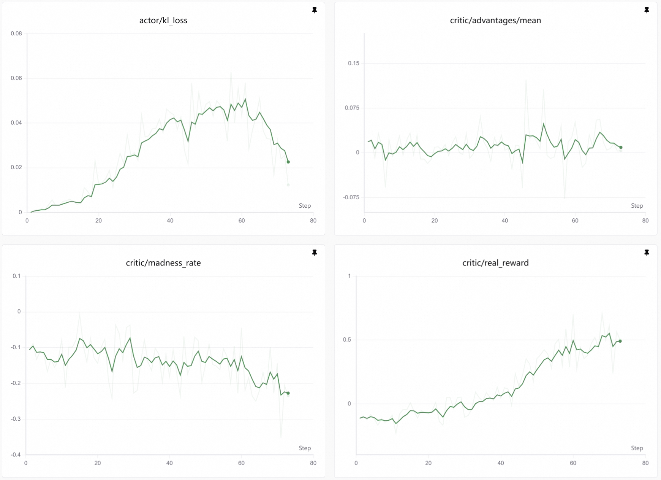661x480 pixels.
Task: Click the actor/kl_loss chart title
Action: (x=163, y=21)
